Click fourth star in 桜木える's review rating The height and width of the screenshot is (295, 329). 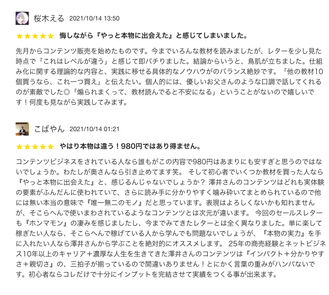[43, 36]
